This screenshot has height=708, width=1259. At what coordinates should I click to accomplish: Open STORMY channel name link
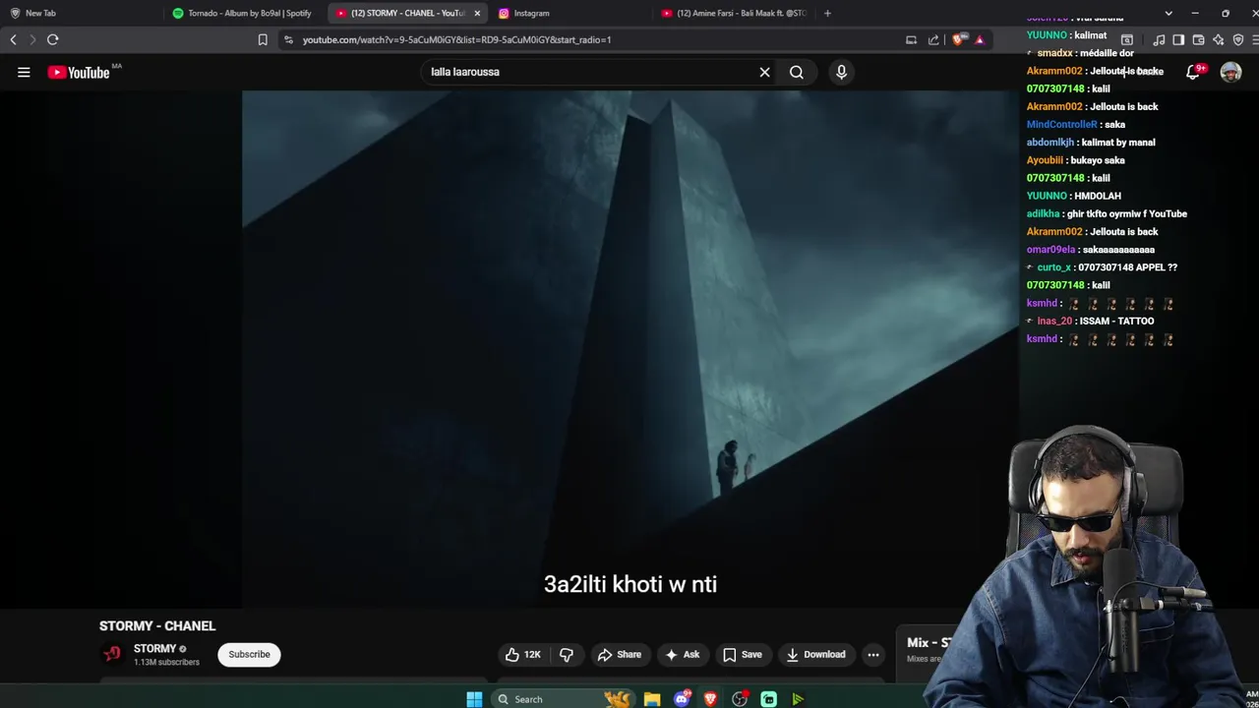click(x=154, y=649)
